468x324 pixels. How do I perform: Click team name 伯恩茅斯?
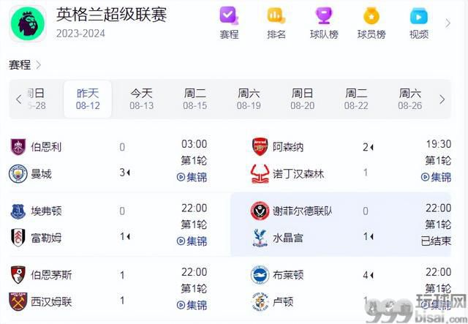pos(51,275)
